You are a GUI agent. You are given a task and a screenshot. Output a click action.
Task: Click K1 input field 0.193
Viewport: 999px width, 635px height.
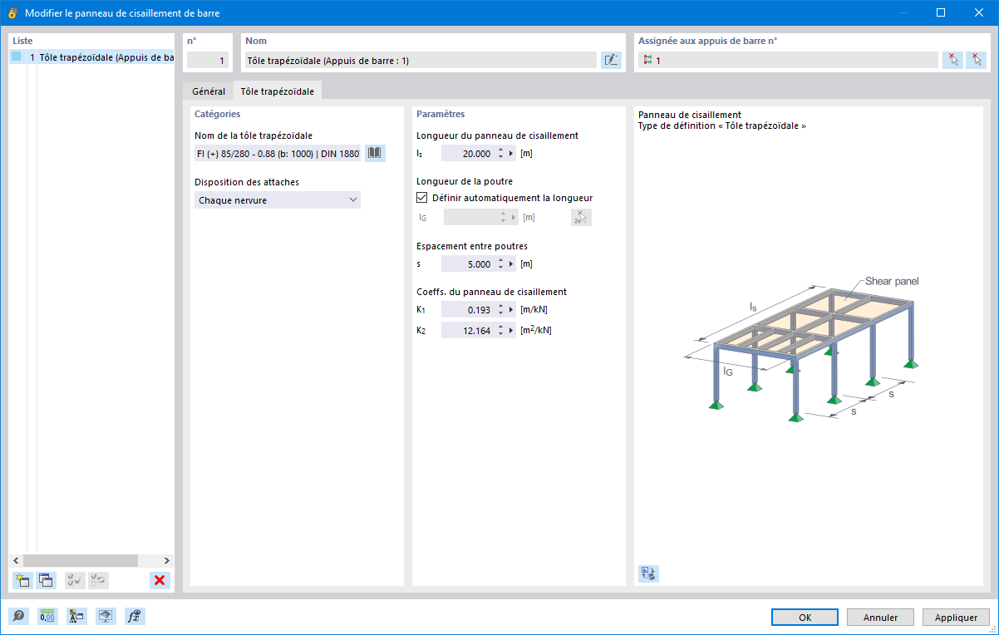[468, 309]
